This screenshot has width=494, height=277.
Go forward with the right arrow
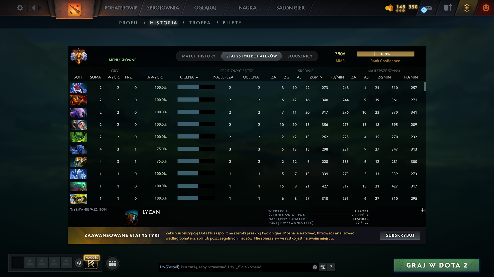39,8
